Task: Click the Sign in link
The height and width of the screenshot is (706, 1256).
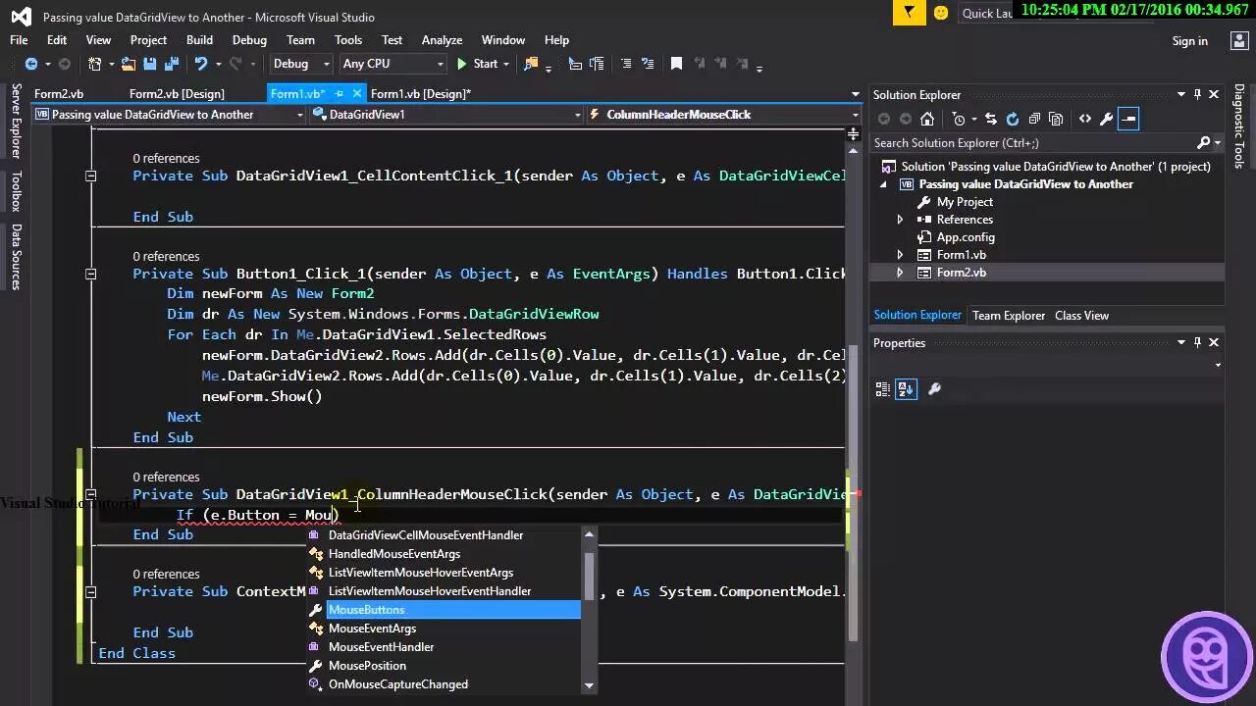Action: tap(1189, 41)
